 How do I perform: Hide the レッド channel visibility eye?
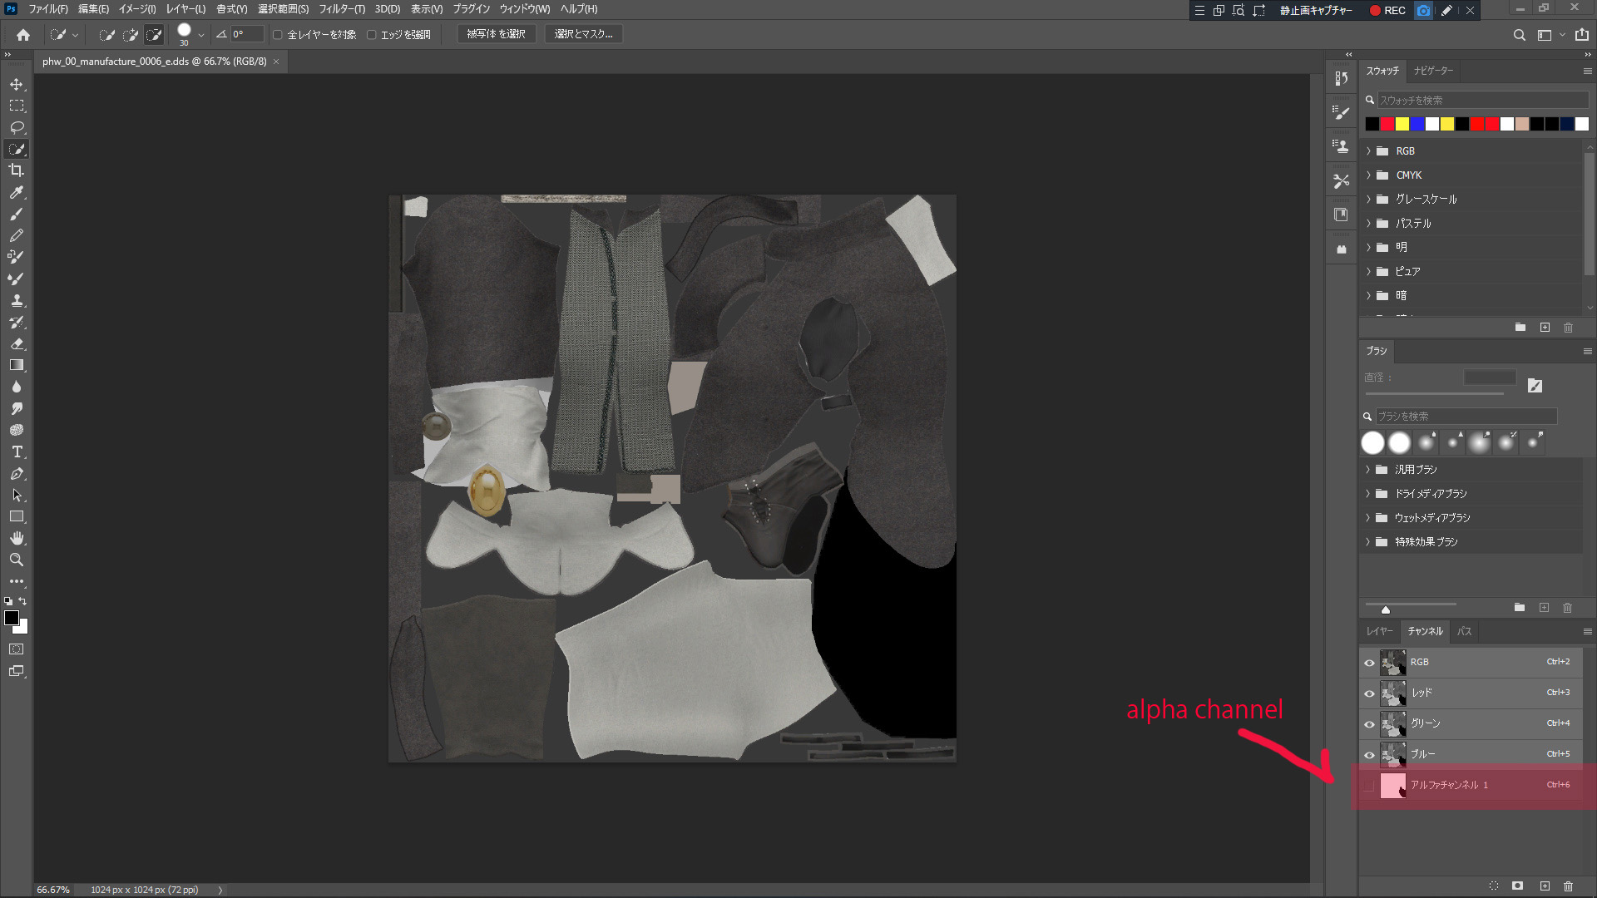pyautogui.click(x=1369, y=693)
